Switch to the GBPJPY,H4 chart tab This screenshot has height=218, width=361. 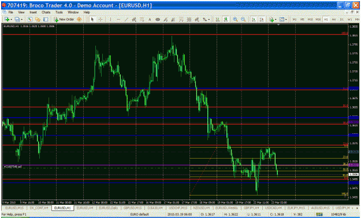(251, 208)
